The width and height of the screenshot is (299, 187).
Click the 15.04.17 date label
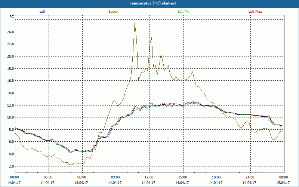(x=283, y=183)
